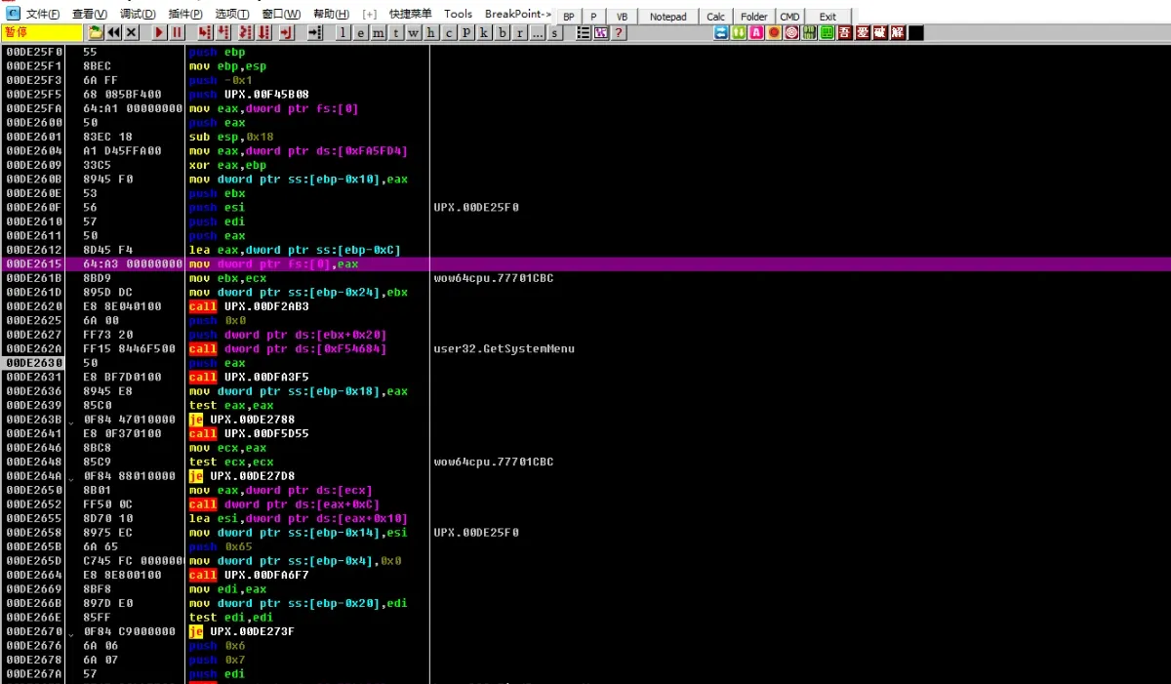Click the 'user32.GetSystemMenu' comment
Viewport: 1171px width, 684px height.
click(x=505, y=348)
